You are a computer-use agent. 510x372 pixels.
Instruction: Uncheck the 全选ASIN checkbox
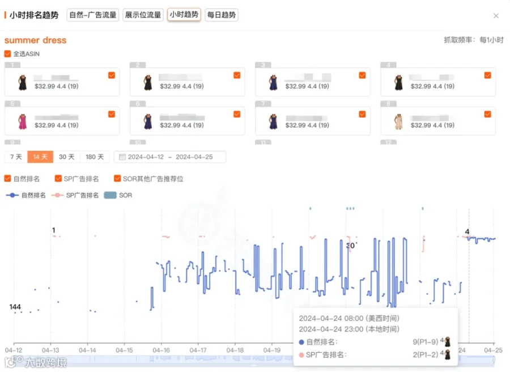pyautogui.click(x=7, y=54)
